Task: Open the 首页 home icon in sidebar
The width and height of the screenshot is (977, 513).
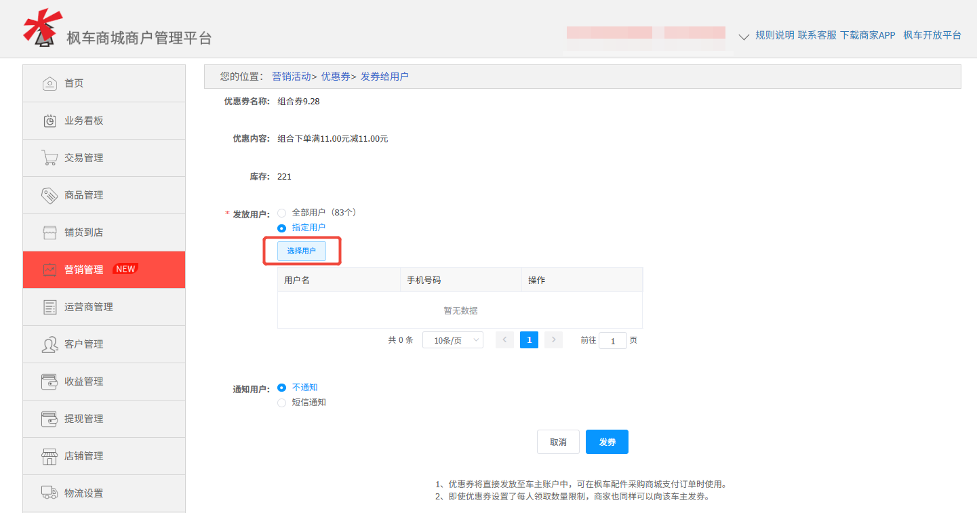Action: click(49, 83)
